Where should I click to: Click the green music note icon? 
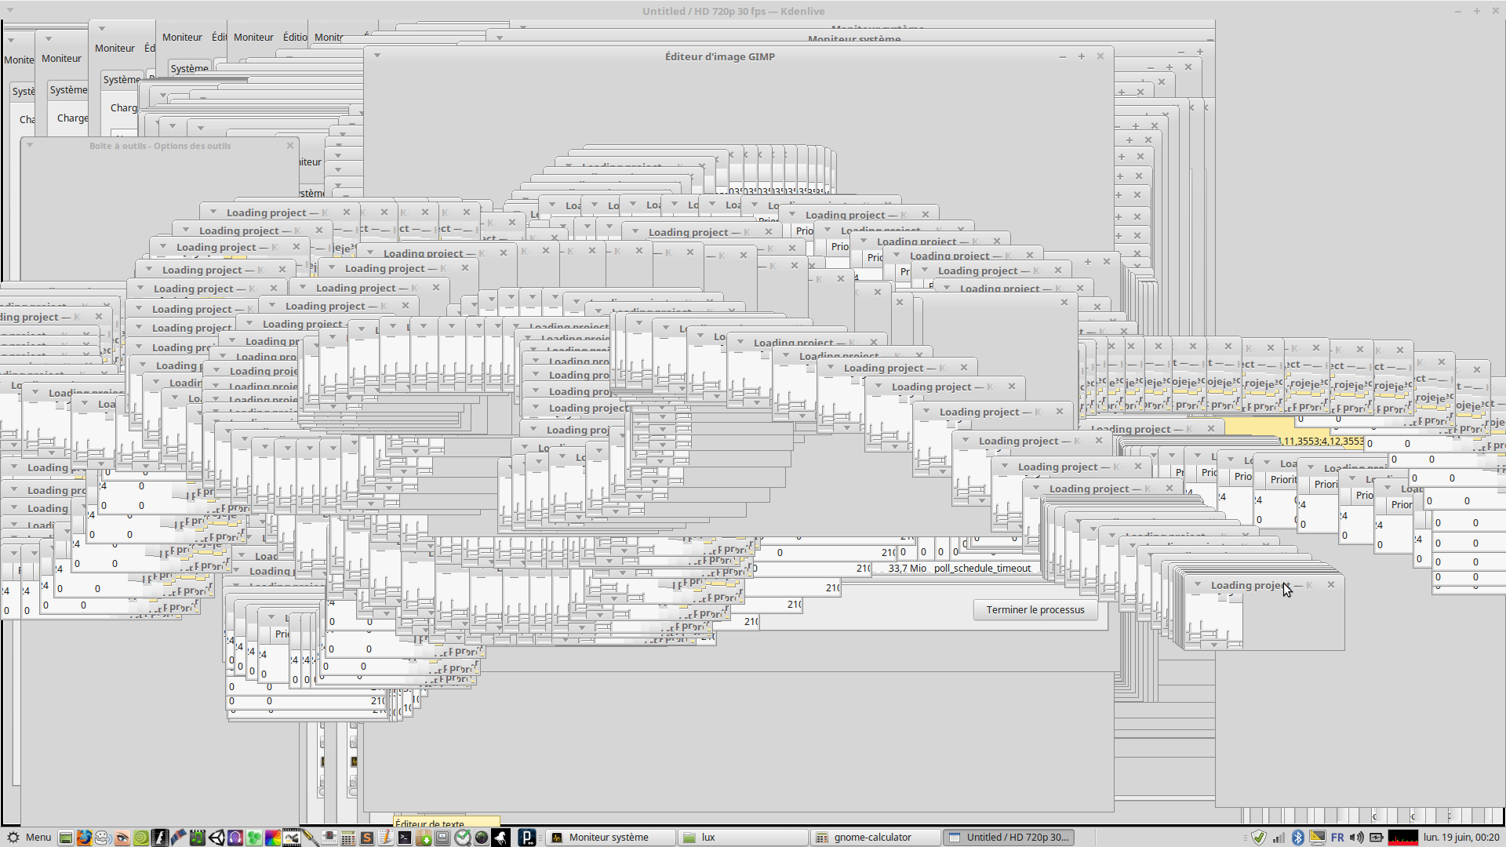[x=197, y=838]
